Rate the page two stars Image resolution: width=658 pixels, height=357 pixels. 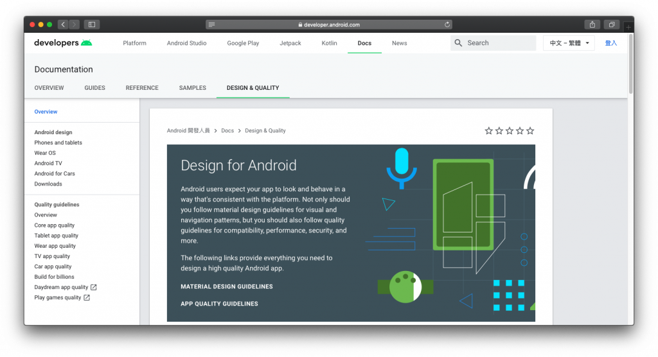coord(499,131)
